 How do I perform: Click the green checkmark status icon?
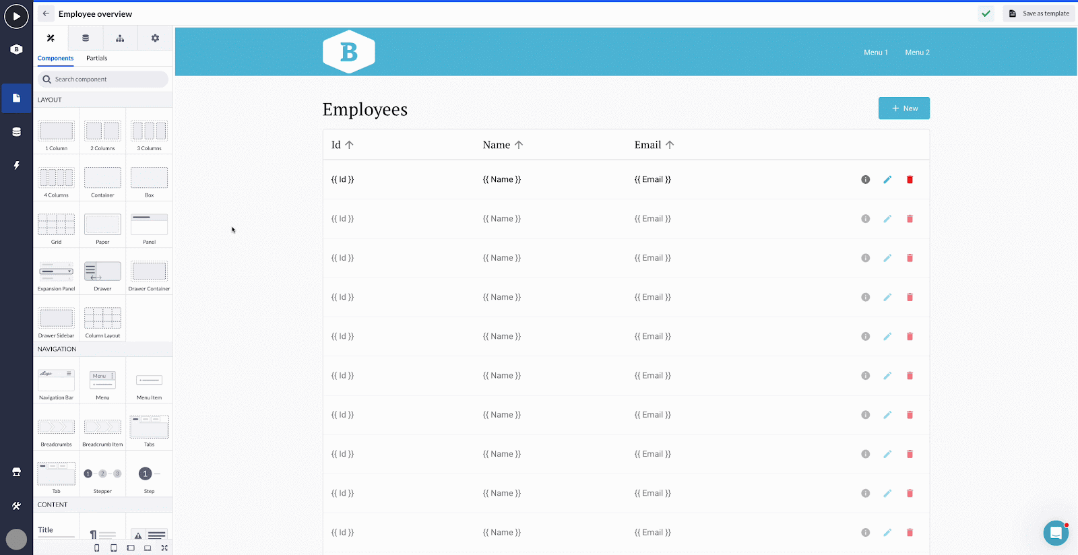point(986,13)
